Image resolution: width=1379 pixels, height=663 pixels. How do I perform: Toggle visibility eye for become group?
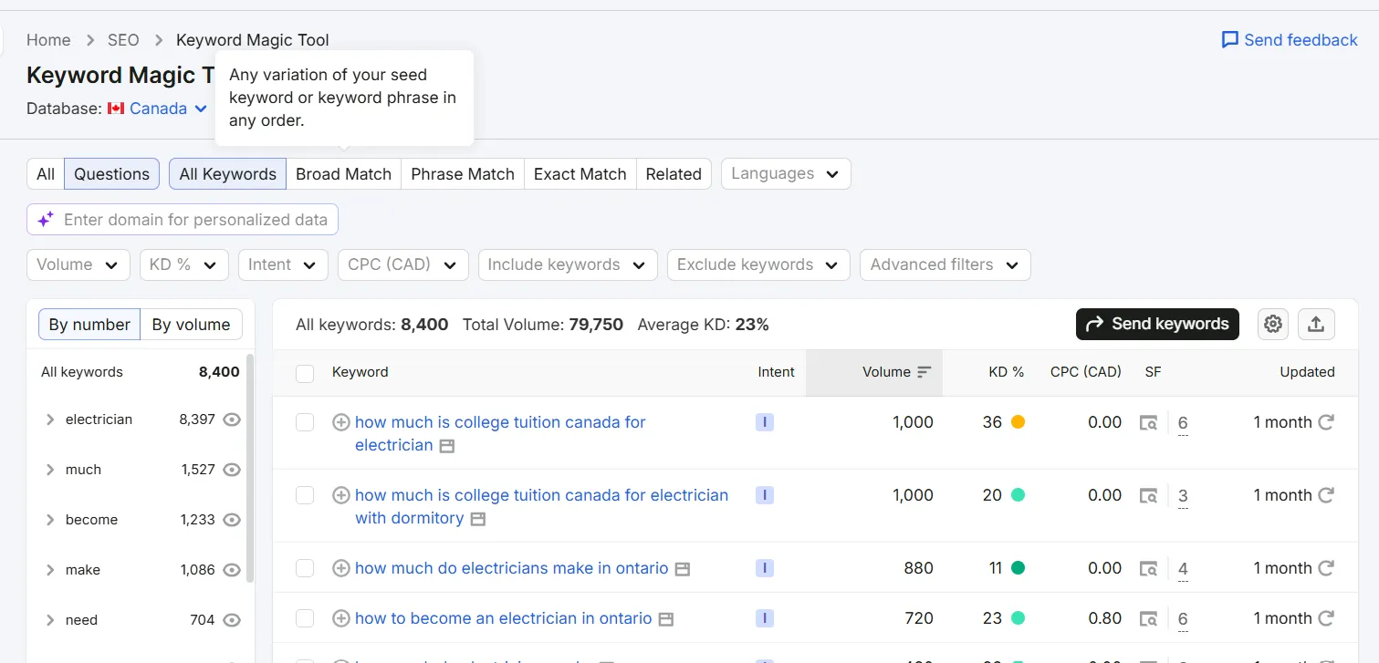tap(233, 520)
